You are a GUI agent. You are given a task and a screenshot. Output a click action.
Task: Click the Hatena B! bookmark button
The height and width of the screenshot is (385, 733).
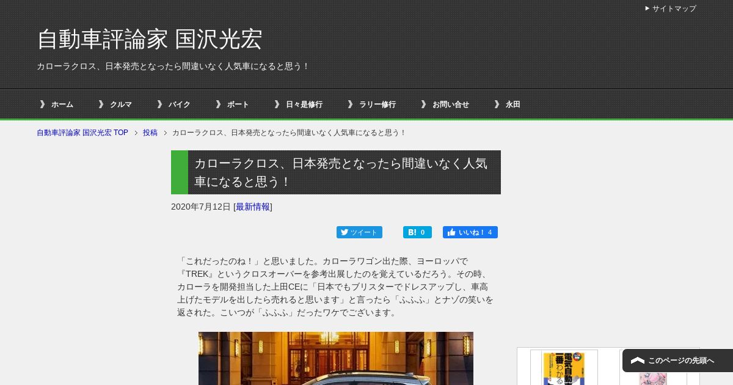click(417, 232)
